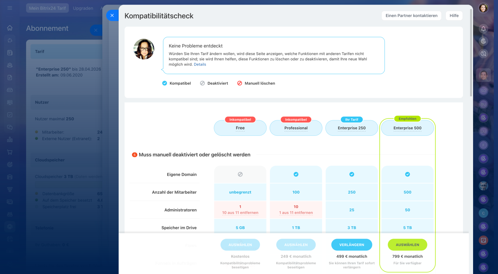Image resolution: width=498 pixels, height=274 pixels.
Task: Click the 'Eigene Domain' row label
Action: point(182,175)
